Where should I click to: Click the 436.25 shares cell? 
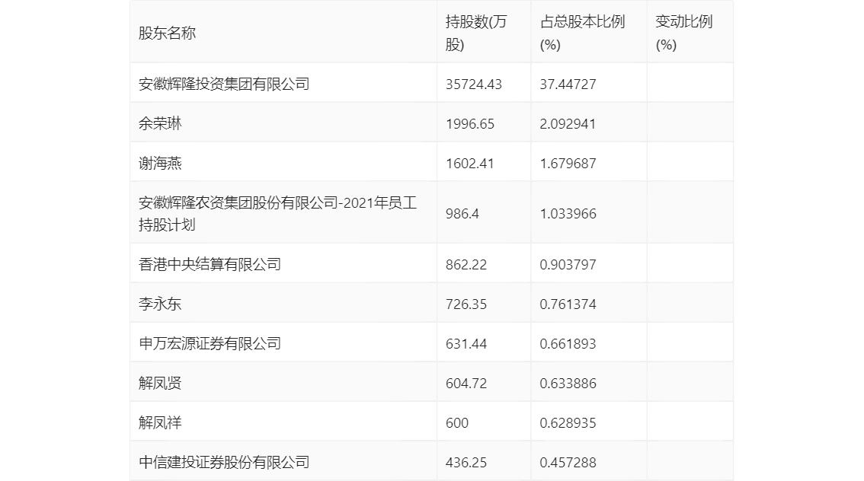pos(466,463)
